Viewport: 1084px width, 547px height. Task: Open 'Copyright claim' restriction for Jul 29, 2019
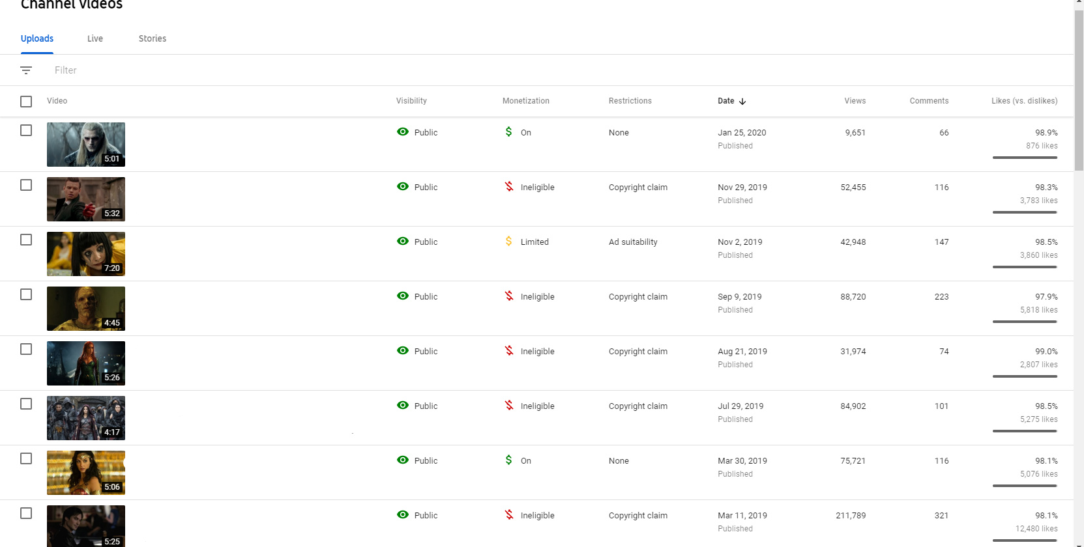(x=638, y=406)
